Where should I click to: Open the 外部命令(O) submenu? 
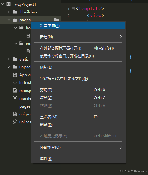pyautogui.click(x=78, y=147)
